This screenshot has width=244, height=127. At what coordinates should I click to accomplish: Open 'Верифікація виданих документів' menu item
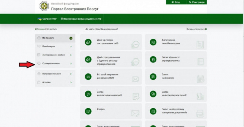point(81,19)
